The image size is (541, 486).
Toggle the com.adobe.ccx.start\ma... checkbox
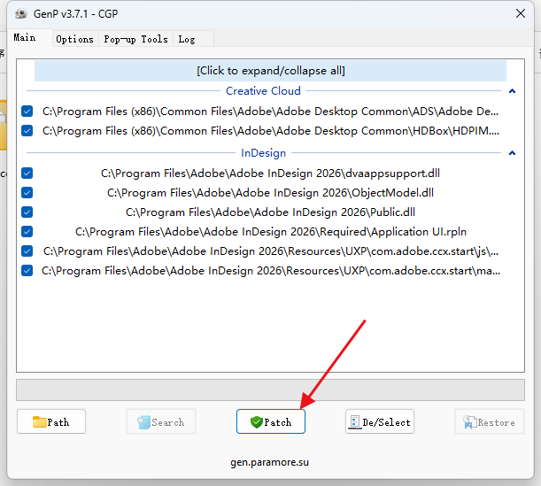click(27, 271)
